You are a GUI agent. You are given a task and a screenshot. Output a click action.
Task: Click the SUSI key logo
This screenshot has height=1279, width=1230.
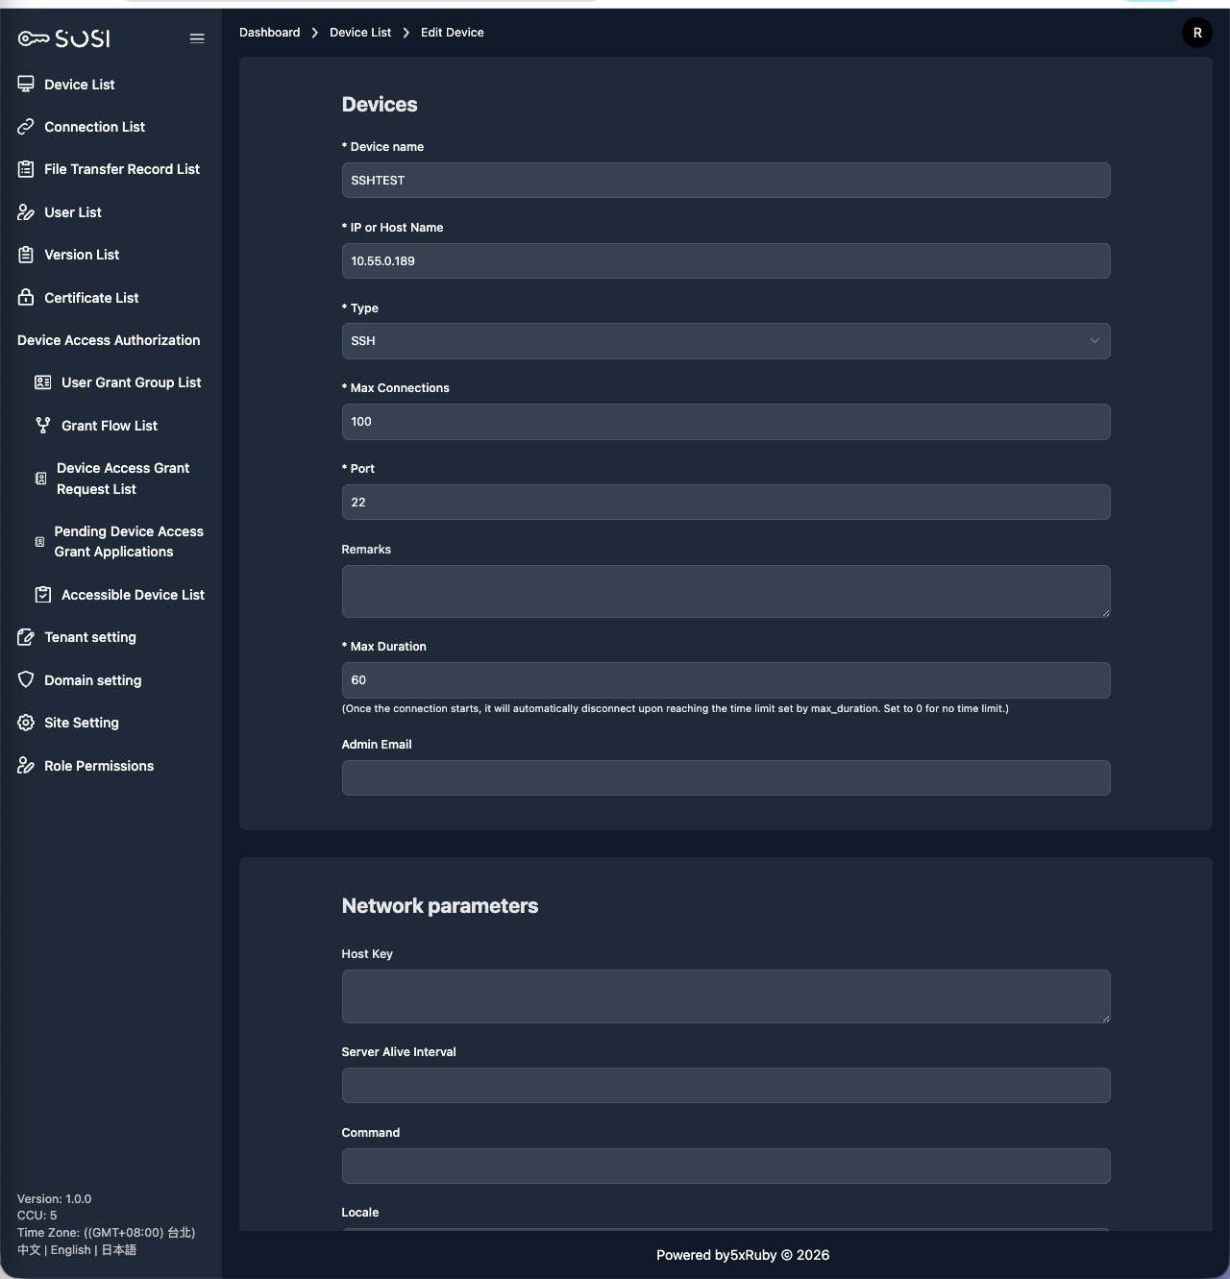point(63,38)
